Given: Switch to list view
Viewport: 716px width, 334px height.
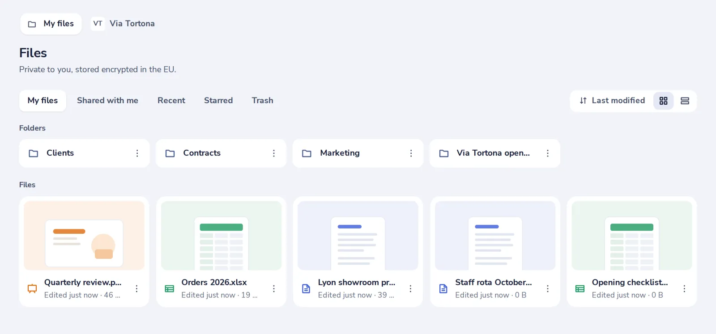Looking at the screenshot, I should [x=685, y=101].
